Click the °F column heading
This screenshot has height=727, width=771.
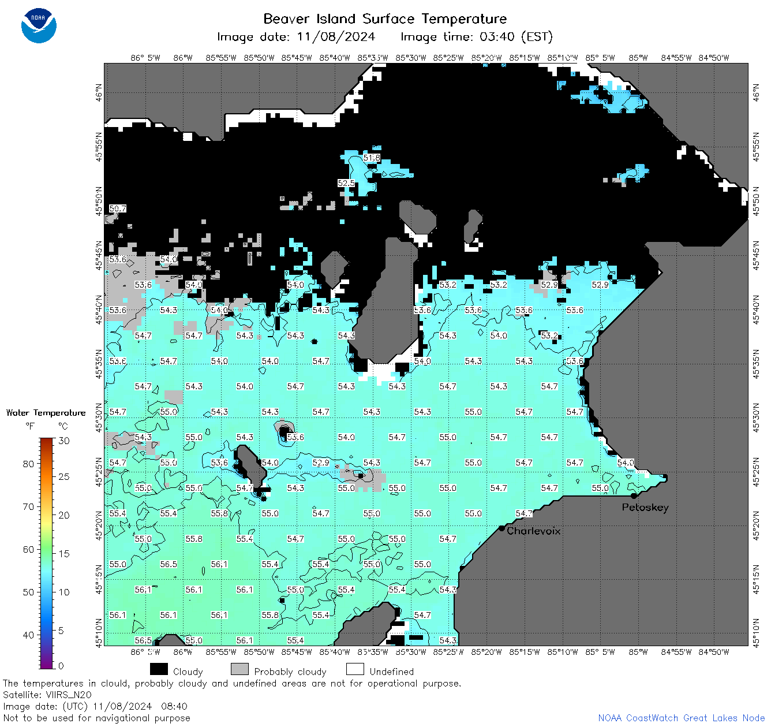pos(30,426)
